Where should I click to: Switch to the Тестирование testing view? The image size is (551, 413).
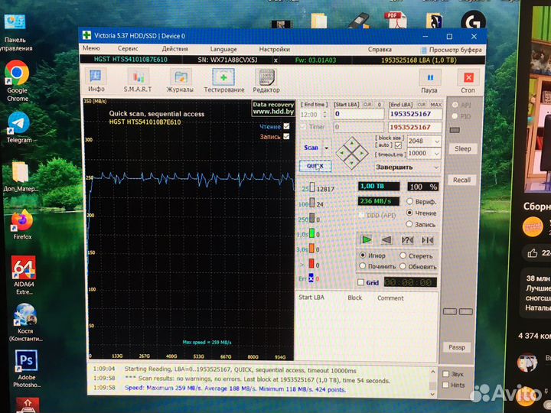coord(223,80)
